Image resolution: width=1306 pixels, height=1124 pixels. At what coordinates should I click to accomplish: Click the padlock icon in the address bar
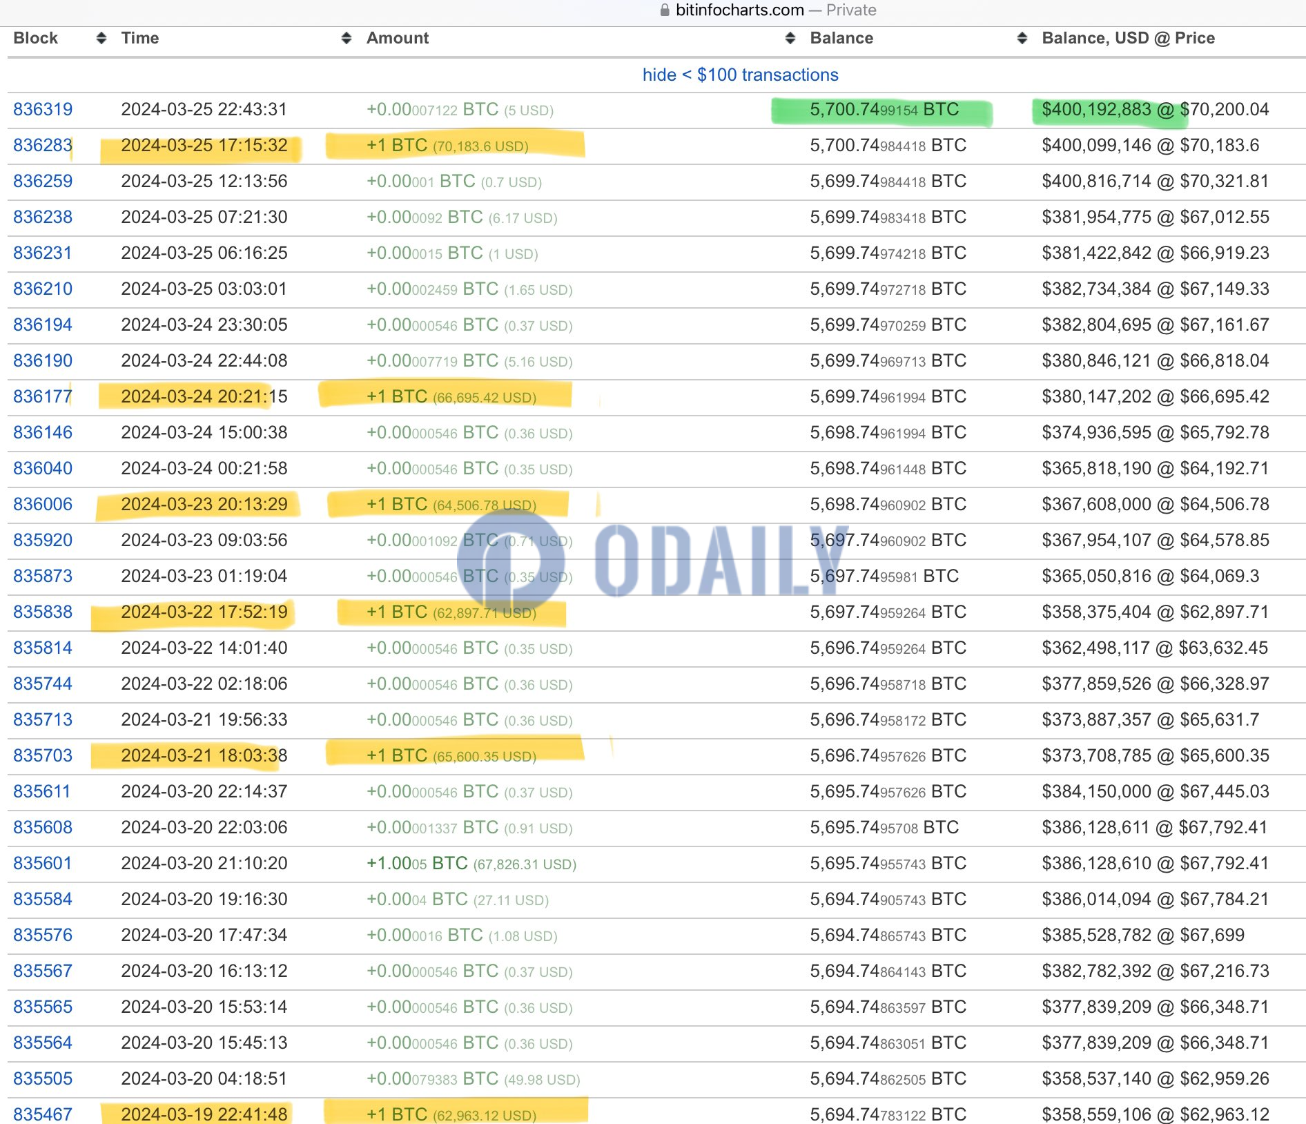664,10
